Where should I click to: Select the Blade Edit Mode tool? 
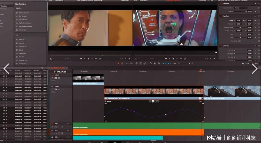(x=131, y=64)
